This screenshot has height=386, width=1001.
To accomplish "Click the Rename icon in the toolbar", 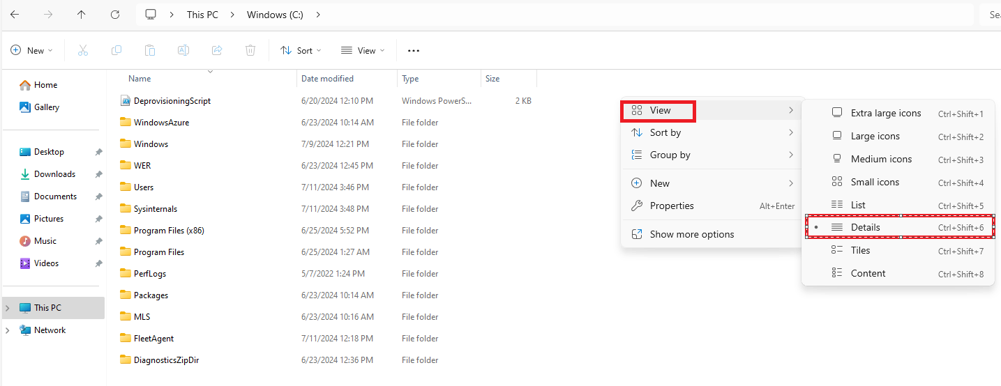I will pos(183,50).
